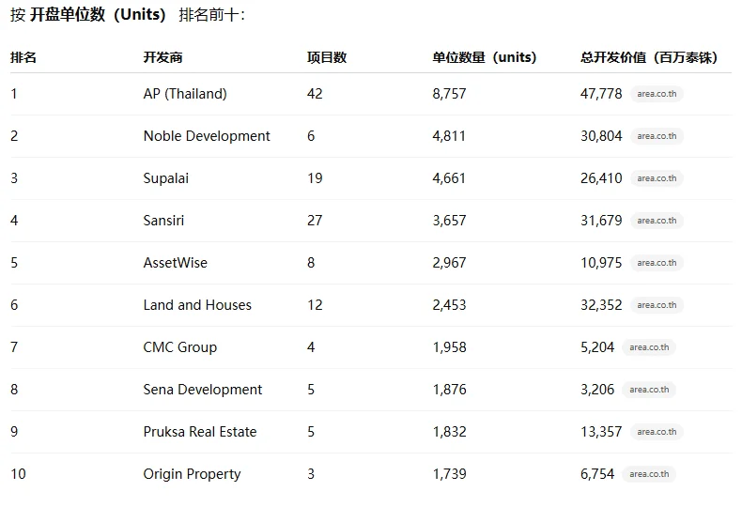The image size is (742, 507).
Task: Open the citation chip beside CMC Group's 5,204
Action: (x=649, y=347)
